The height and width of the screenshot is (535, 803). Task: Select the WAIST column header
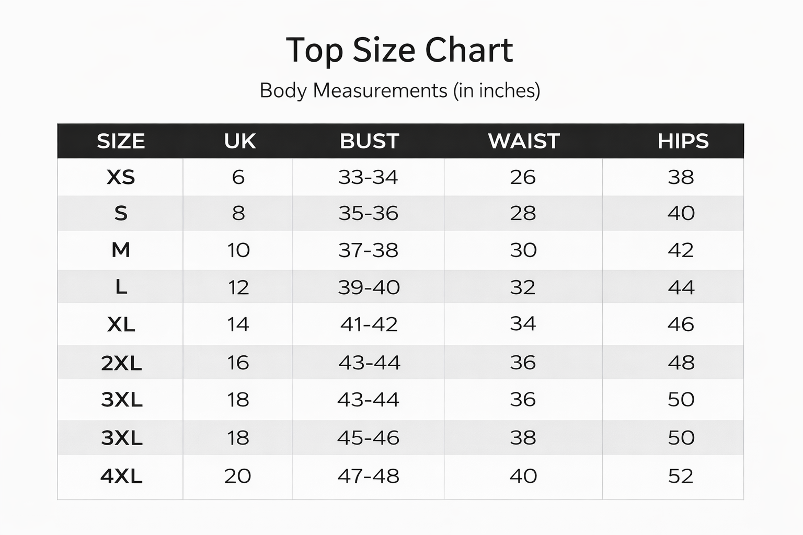tap(523, 142)
